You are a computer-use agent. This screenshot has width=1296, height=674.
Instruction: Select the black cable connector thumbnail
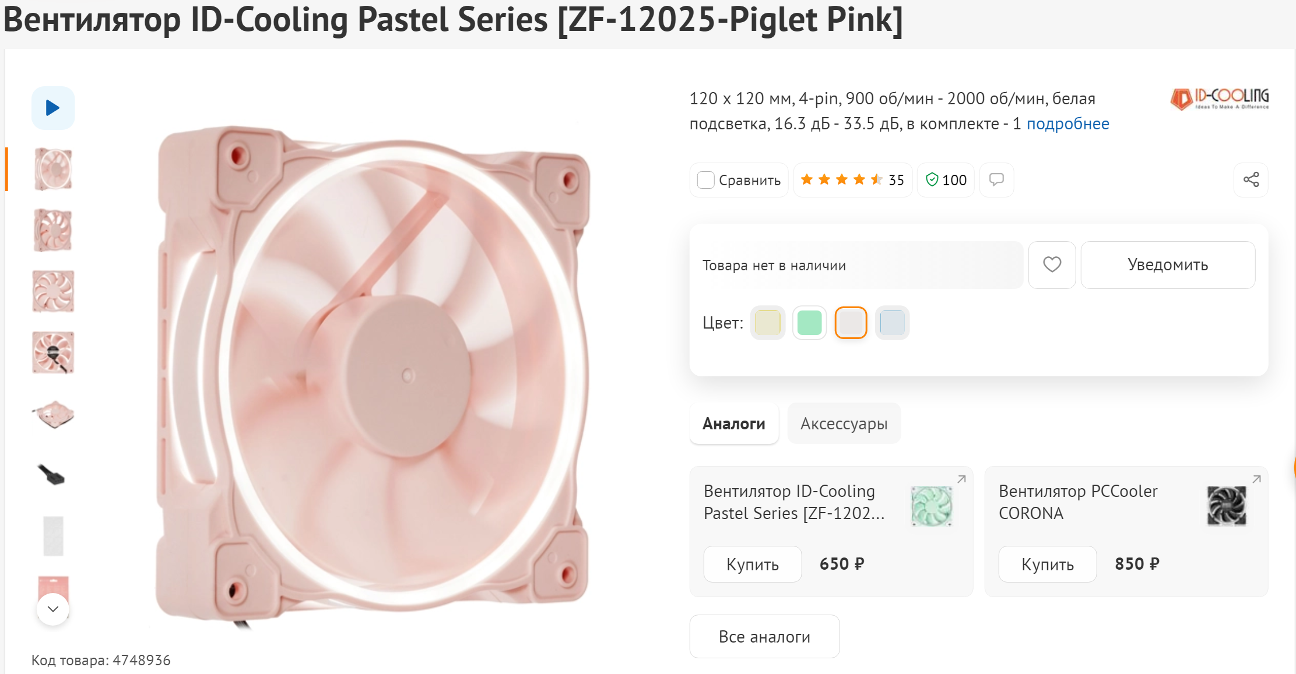(52, 475)
